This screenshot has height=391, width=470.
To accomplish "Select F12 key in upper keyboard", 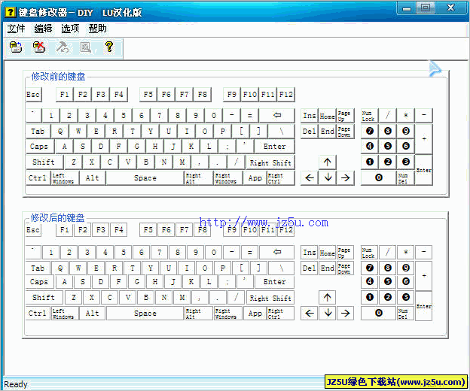I will pos(286,95).
